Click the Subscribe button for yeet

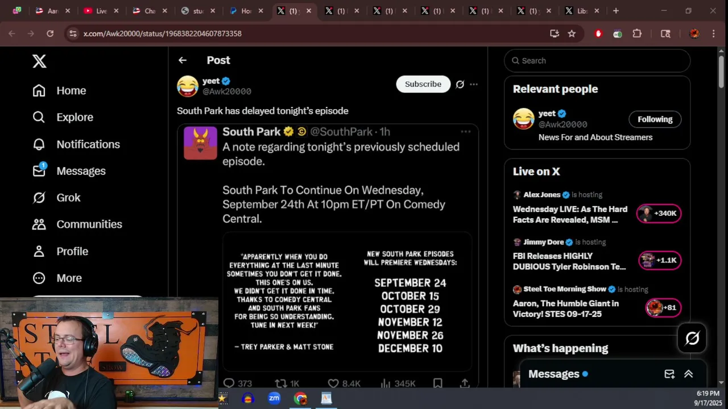coord(423,84)
